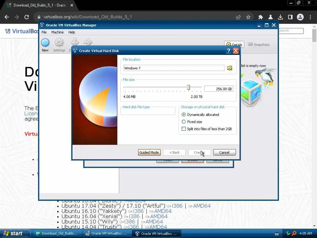Open the Help menu
317x238 pixels.
pos(72,32)
